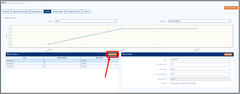The height and width of the screenshot is (94, 240).
Task: Click the 11-09-2023 data point on graph
Action: click(122, 29)
